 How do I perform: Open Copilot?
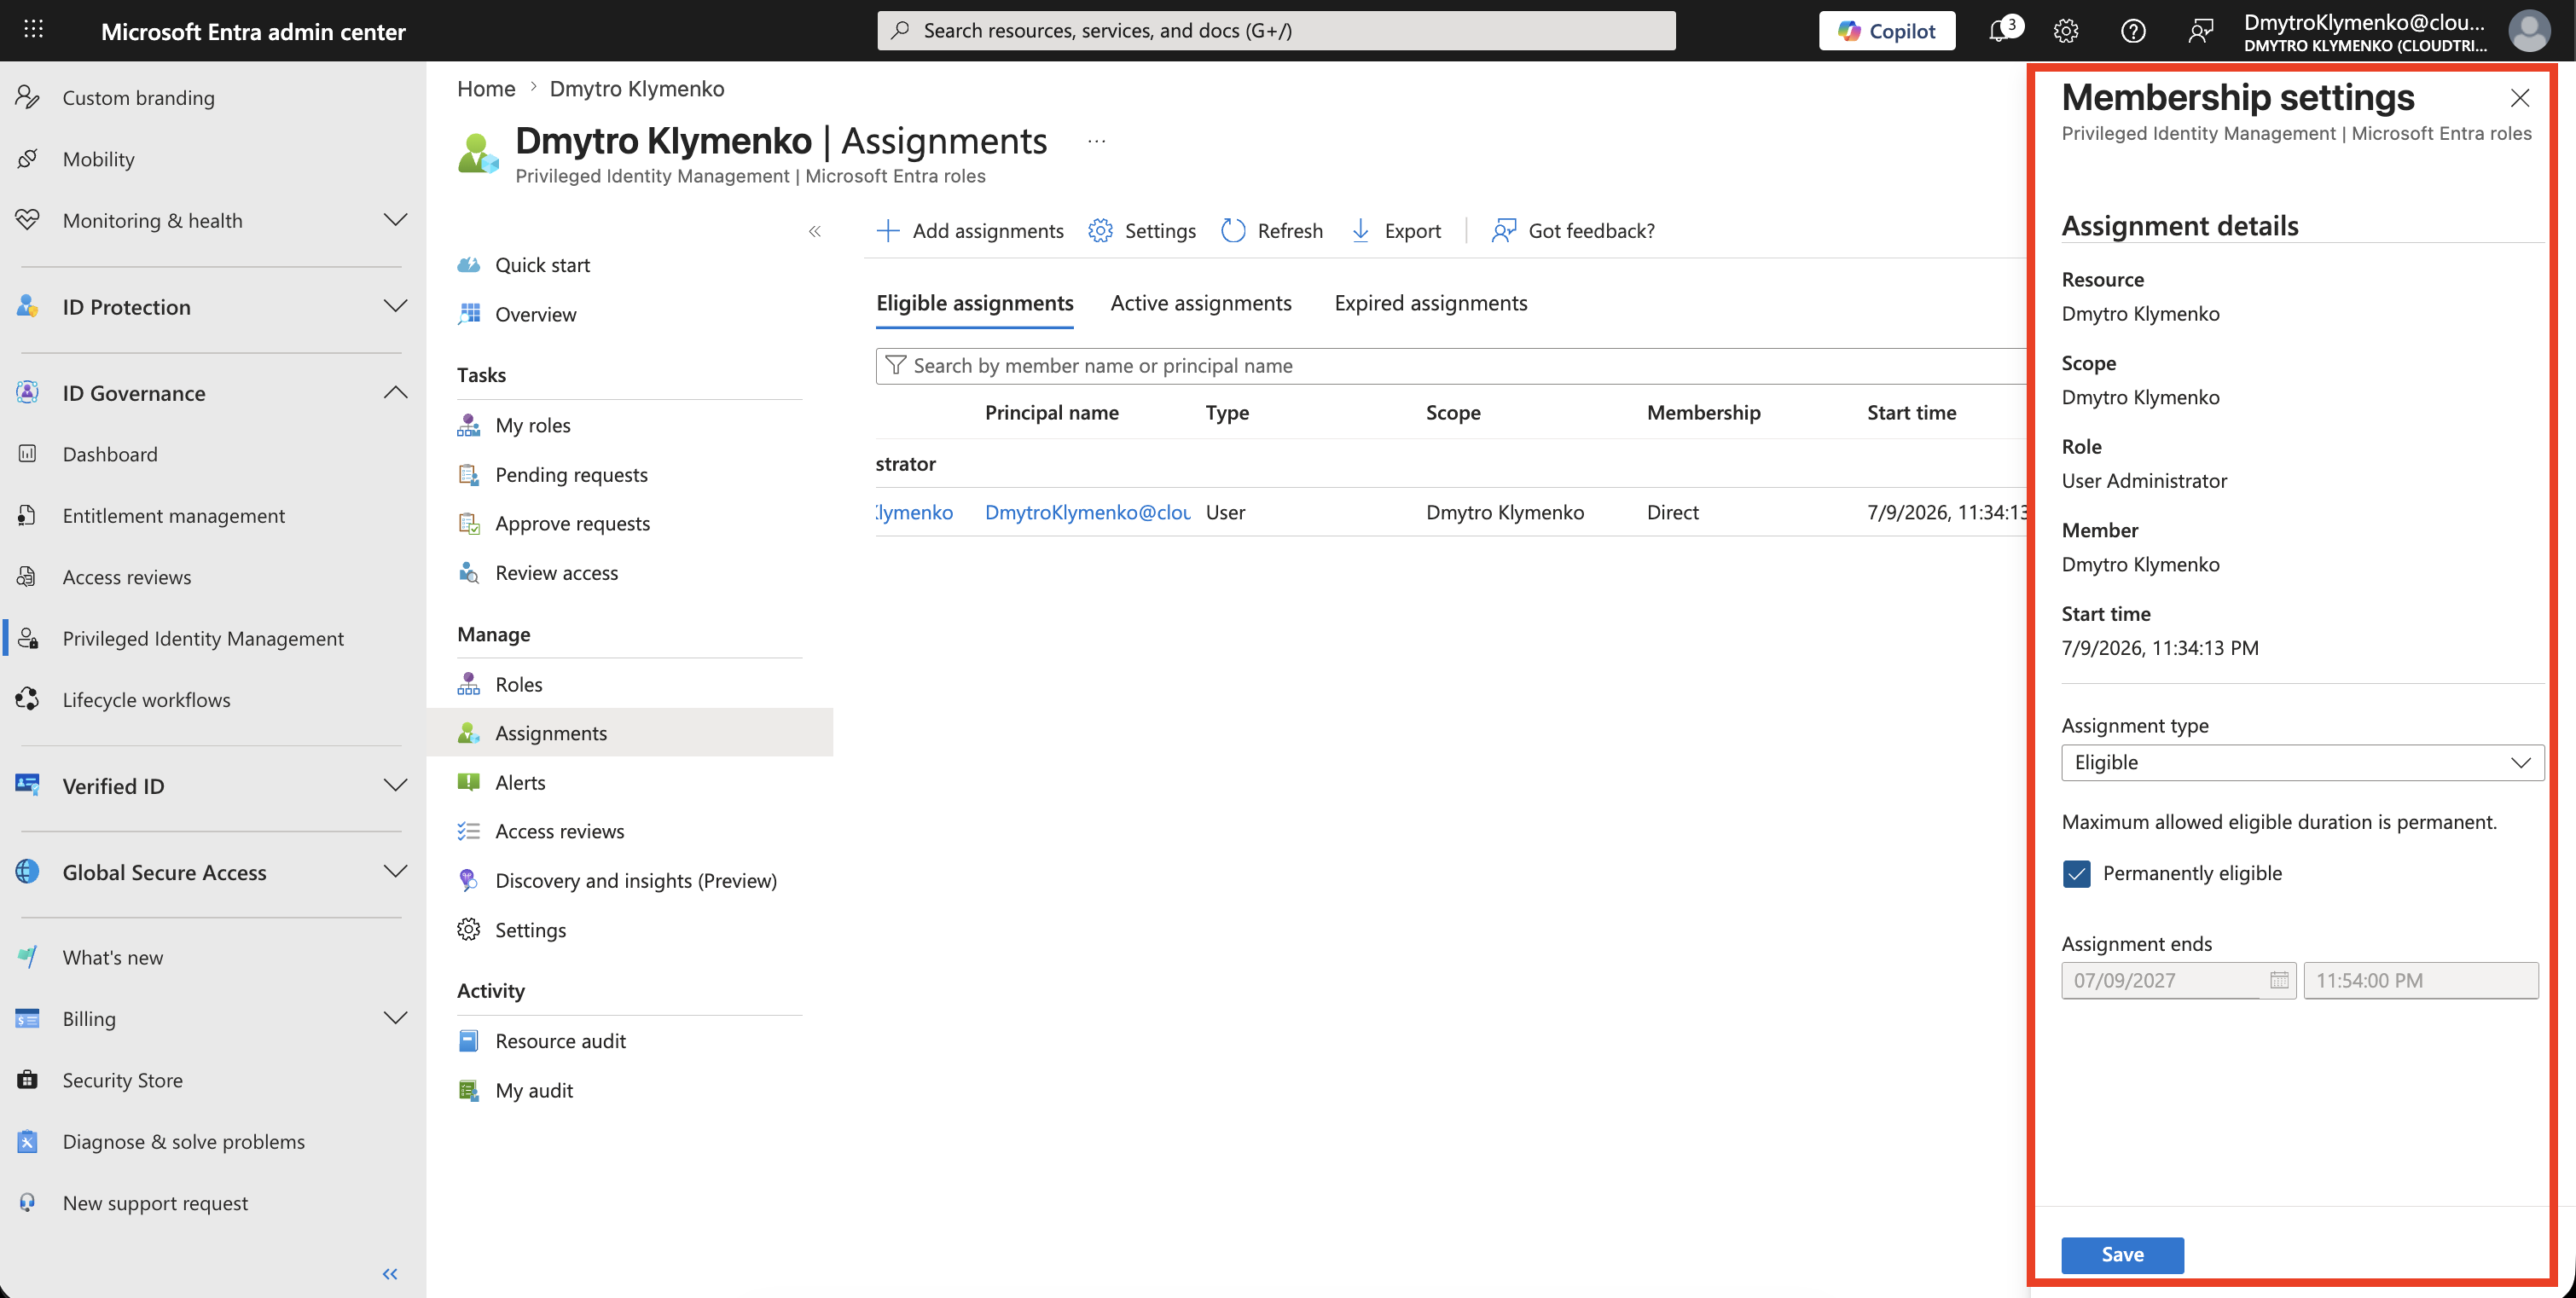pos(1886,31)
